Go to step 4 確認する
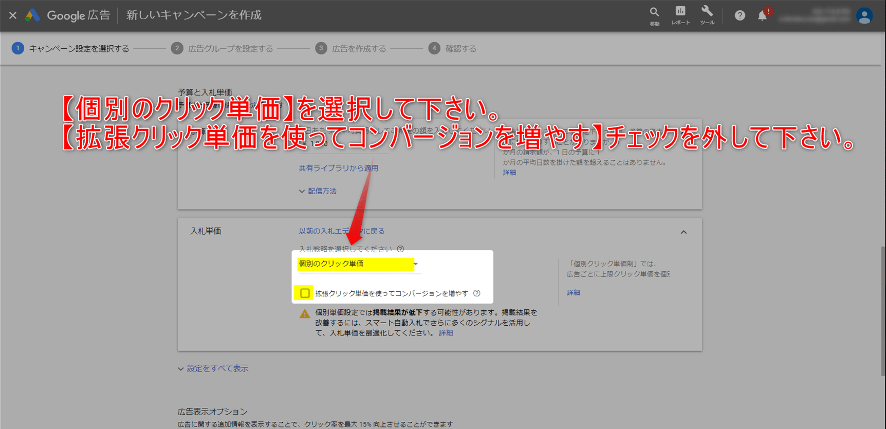 tap(453, 48)
